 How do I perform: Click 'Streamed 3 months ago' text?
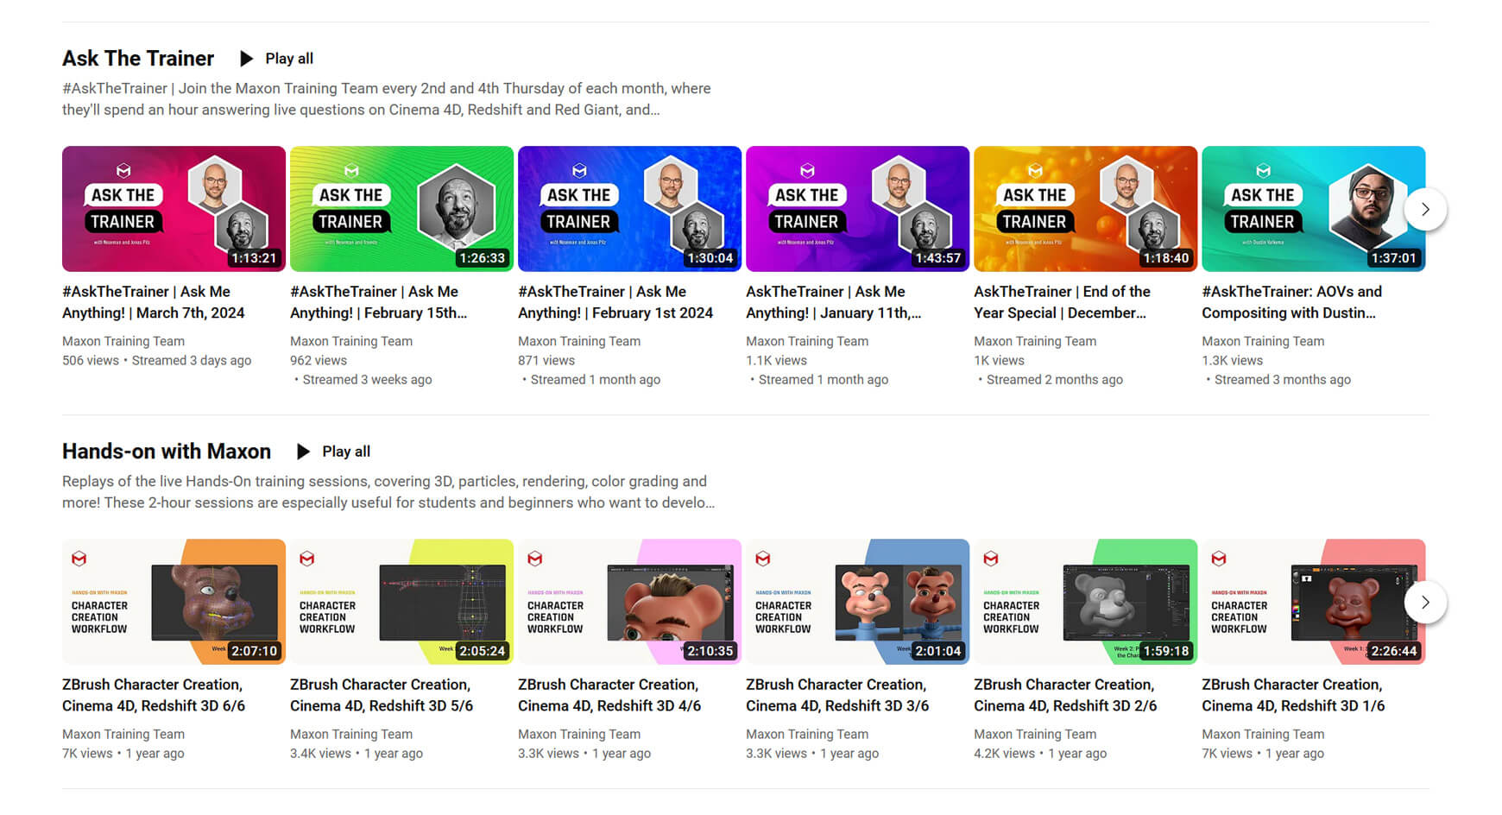pos(1282,379)
